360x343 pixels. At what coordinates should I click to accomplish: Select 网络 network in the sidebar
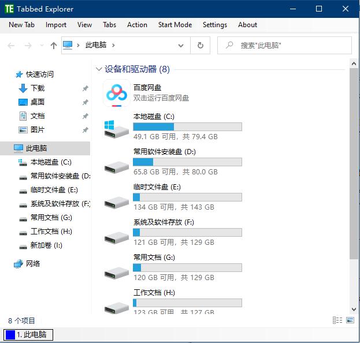coord(33,264)
